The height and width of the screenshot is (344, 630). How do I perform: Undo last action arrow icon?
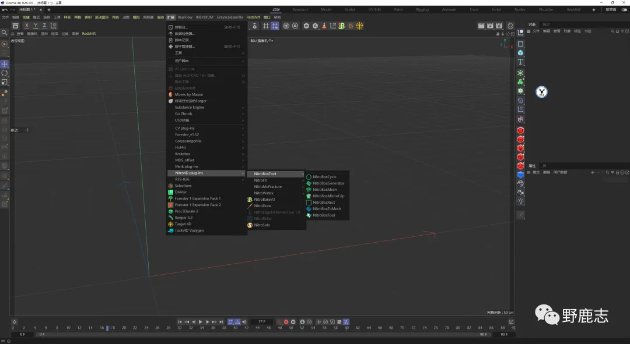pos(5,10)
